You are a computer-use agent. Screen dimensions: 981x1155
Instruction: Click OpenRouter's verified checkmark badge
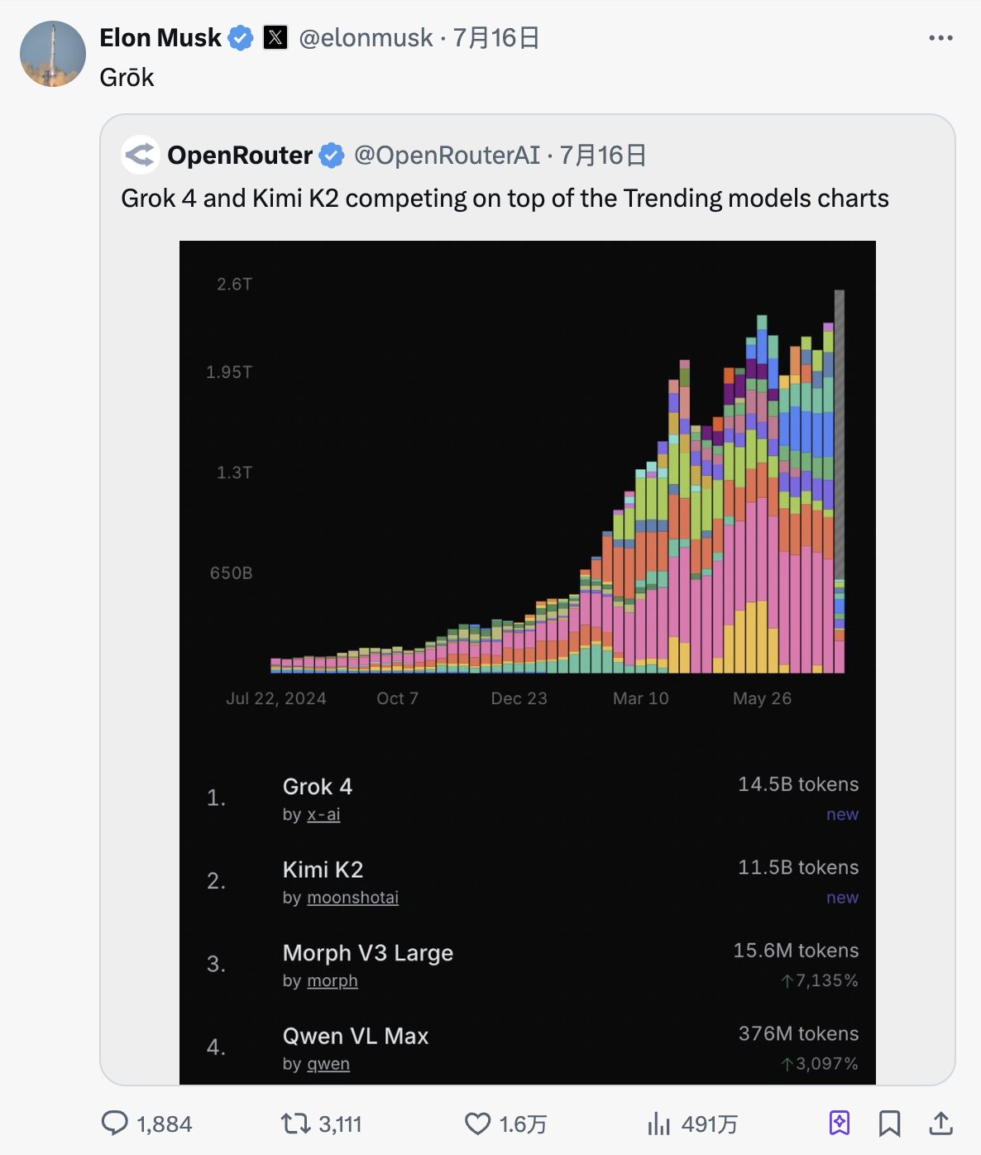pyautogui.click(x=332, y=155)
